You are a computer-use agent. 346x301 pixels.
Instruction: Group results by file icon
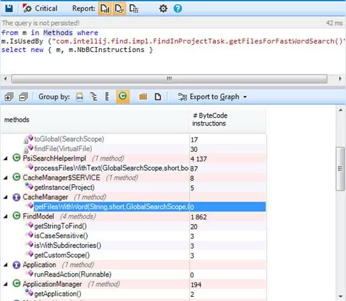[x=158, y=97]
